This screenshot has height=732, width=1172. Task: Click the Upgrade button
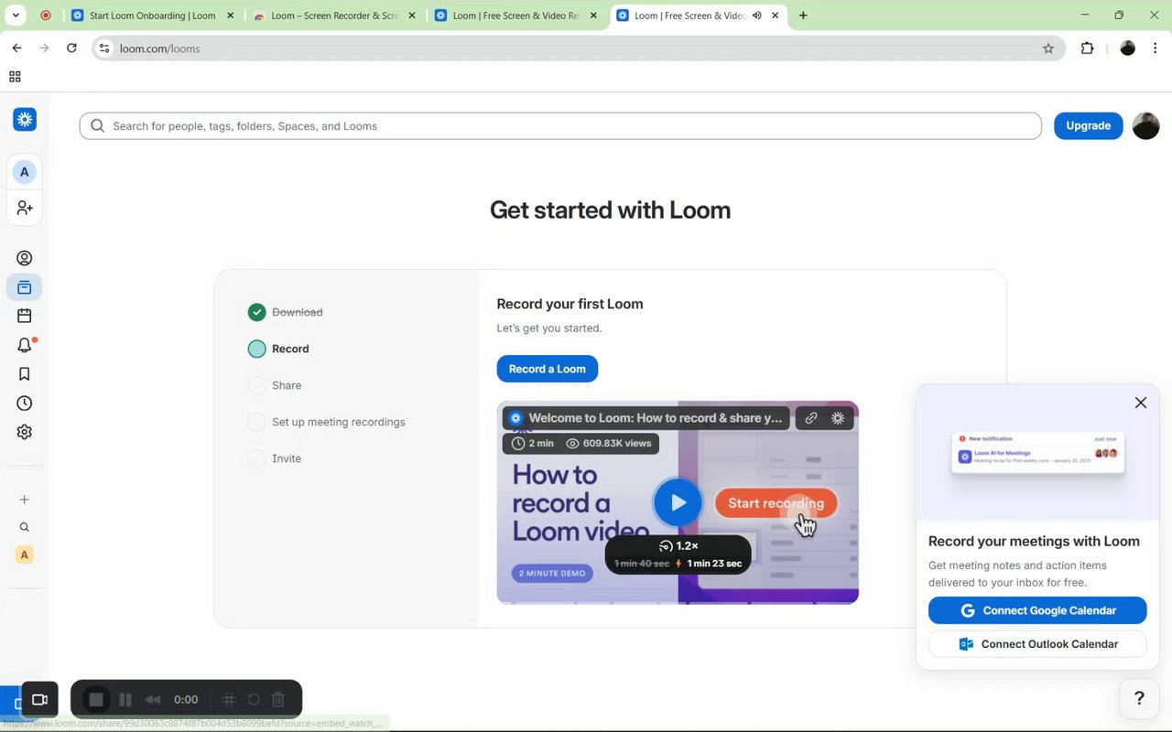pos(1088,126)
